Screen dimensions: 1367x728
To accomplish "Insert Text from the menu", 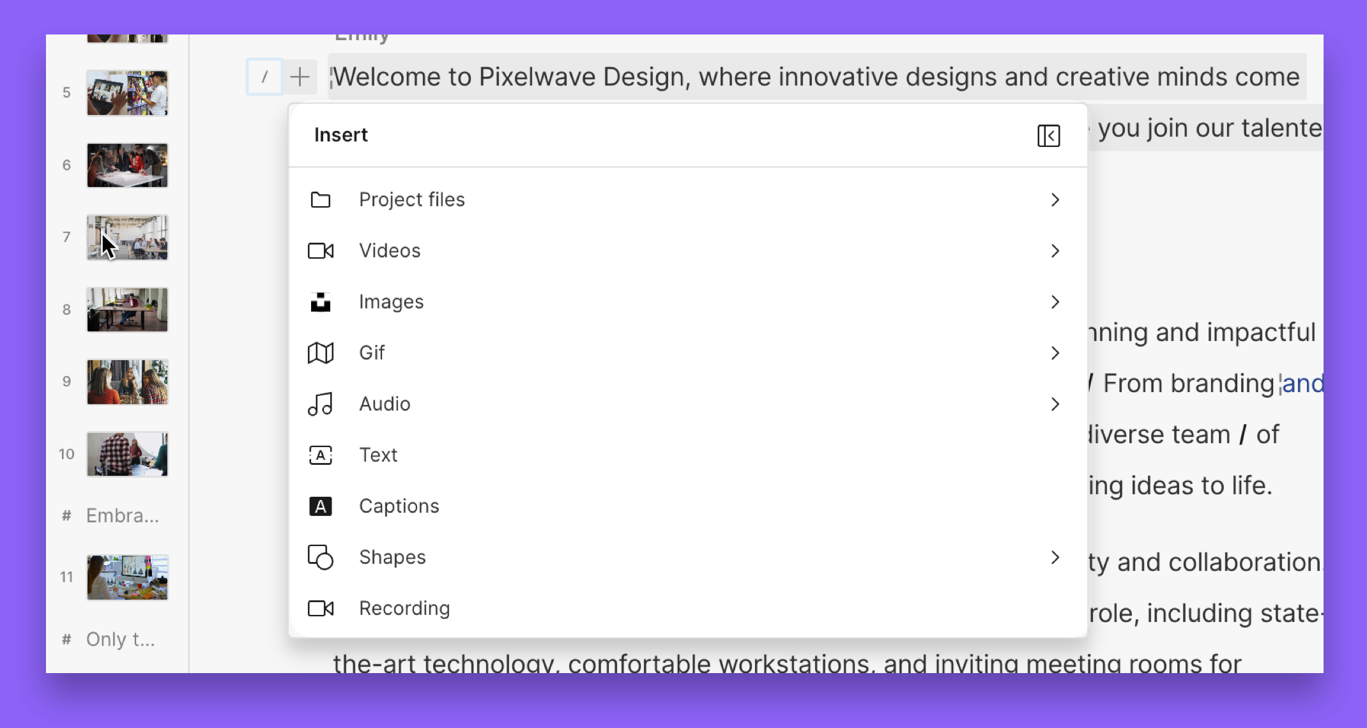I will [x=688, y=455].
